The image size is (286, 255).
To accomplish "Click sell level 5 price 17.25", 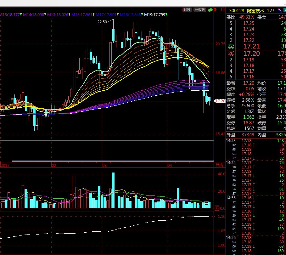I will [249, 23].
